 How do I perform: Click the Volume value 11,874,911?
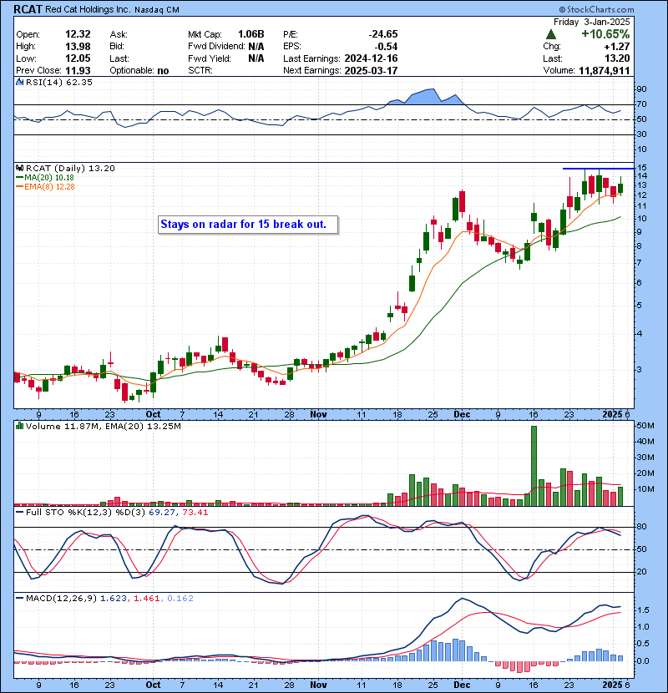click(604, 70)
